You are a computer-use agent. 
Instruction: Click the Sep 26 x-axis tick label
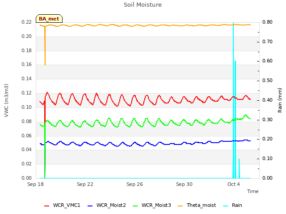(135, 184)
